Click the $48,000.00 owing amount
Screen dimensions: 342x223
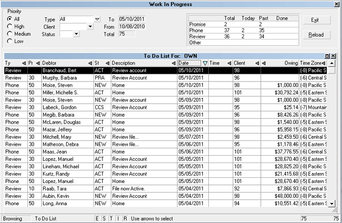tap(286, 196)
